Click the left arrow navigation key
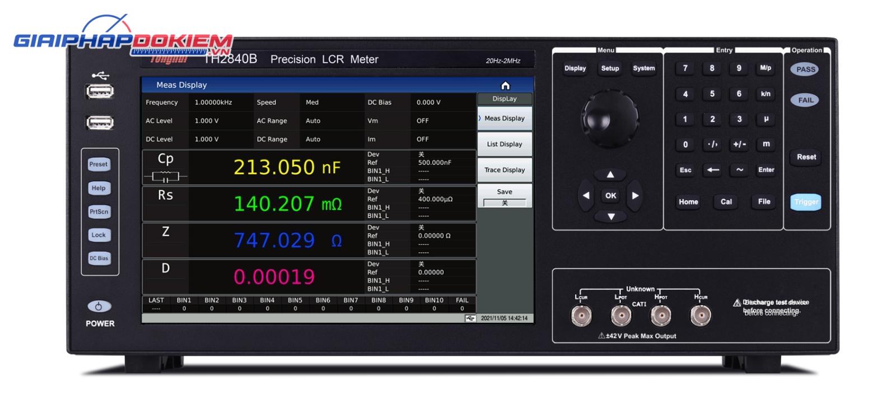Viewport: 896px width, 400px height. (586, 195)
